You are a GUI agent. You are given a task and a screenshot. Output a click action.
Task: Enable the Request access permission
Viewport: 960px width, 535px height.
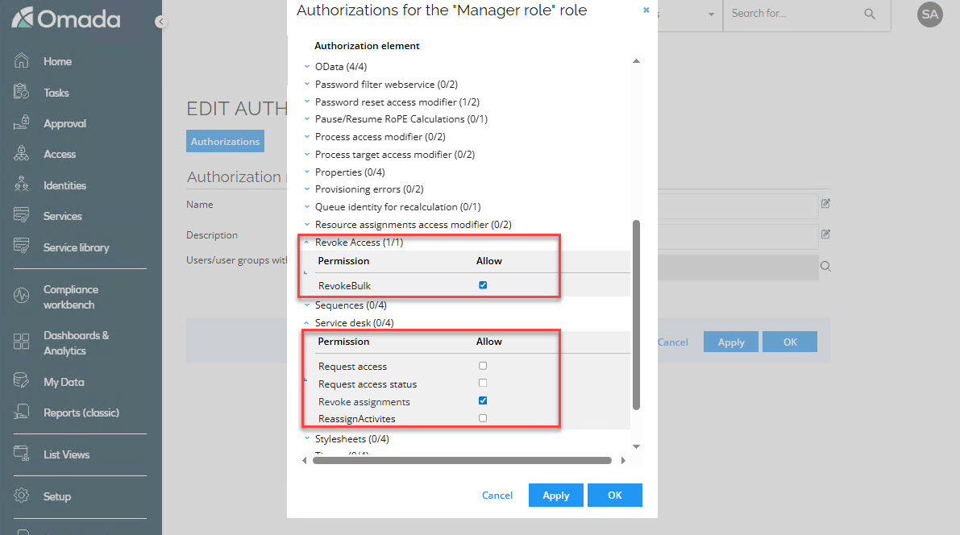482,366
